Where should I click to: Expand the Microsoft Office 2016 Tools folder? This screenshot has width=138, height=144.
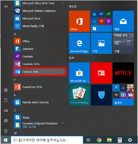click(x=40, y=3)
